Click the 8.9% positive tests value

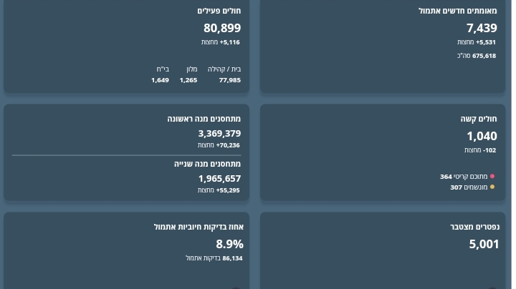coord(229,244)
